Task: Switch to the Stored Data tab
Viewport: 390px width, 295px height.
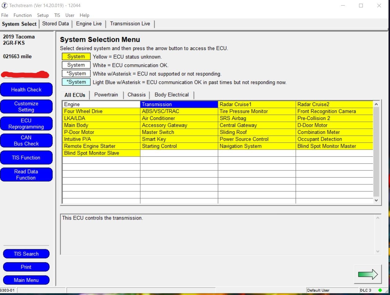Action: [55, 24]
